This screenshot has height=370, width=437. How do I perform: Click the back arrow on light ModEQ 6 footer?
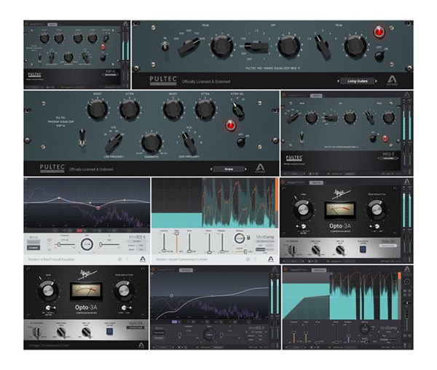coord(128,260)
